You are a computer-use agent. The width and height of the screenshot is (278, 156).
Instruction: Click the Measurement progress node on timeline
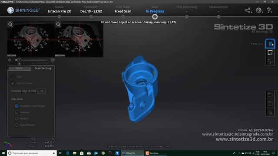point(218,17)
